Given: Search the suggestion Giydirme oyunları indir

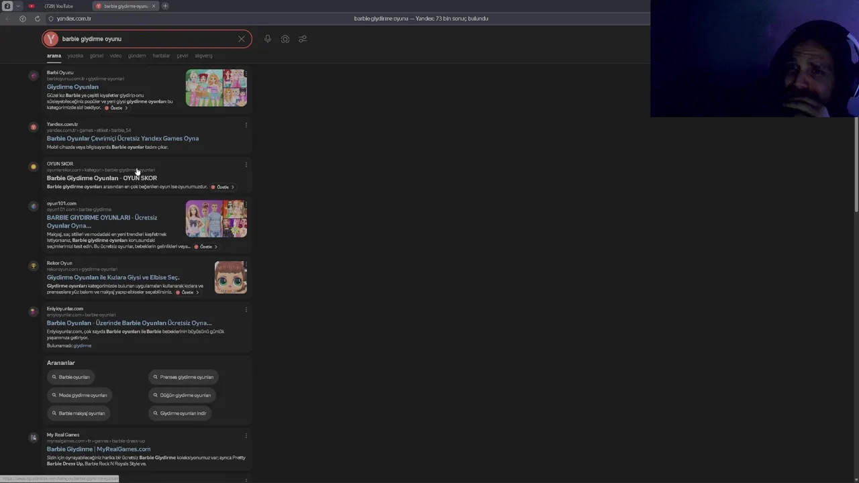Looking at the screenshot, I should point(180,413).
